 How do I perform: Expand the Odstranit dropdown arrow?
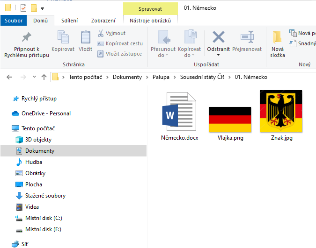pos(218,55)
